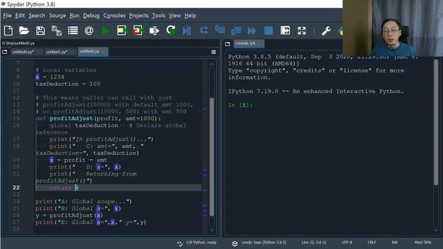Click the conda environment status icon
Image resolution: width=443 pixels, height=249 pixels.
(x=235, y=243)
